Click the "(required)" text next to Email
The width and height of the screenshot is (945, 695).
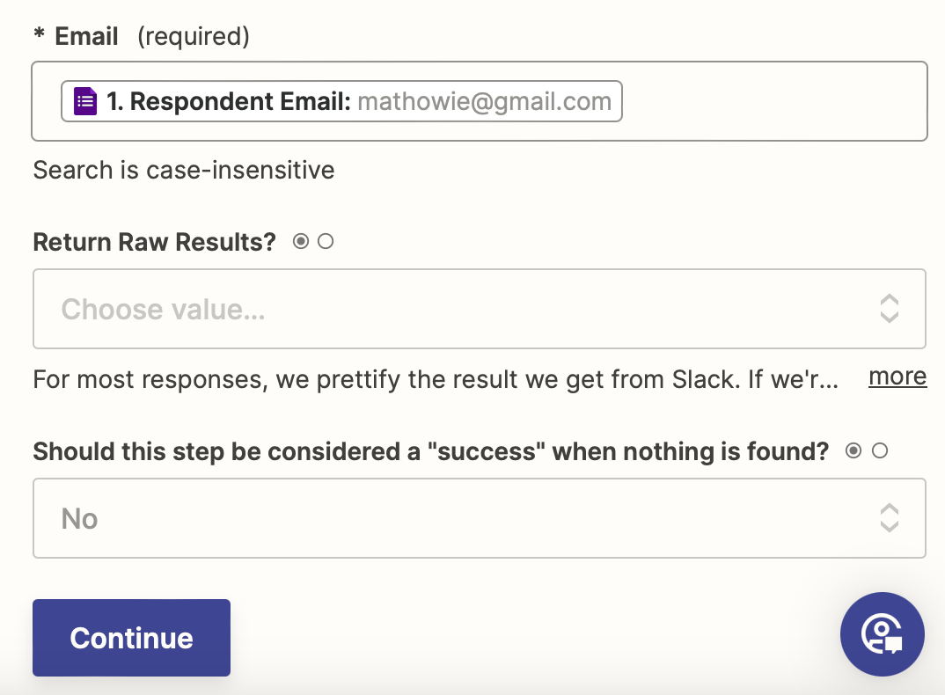tap(194, 36)
